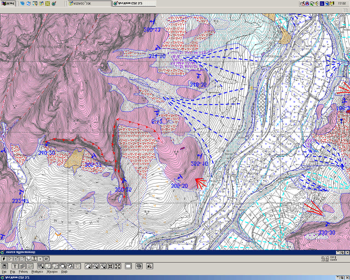The image size is (350, 280).
Task: Click the Bring to Front button
Action: [x=63, y=266]
